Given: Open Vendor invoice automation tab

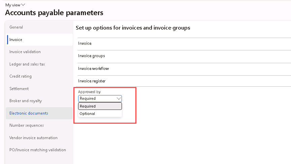Looking at the screenshot, I should [x=33, y=138].
